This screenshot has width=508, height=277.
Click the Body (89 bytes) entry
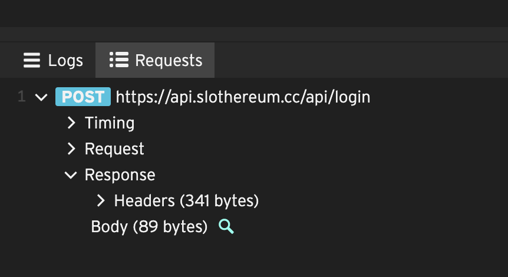pyautogui.click(x=149, y=227)
